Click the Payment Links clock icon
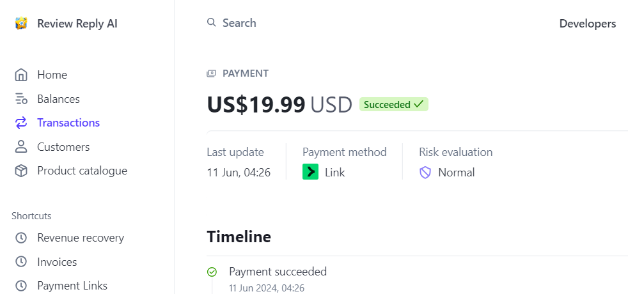The width and height of the screenshot is (628, 294). tap(21, 286)
